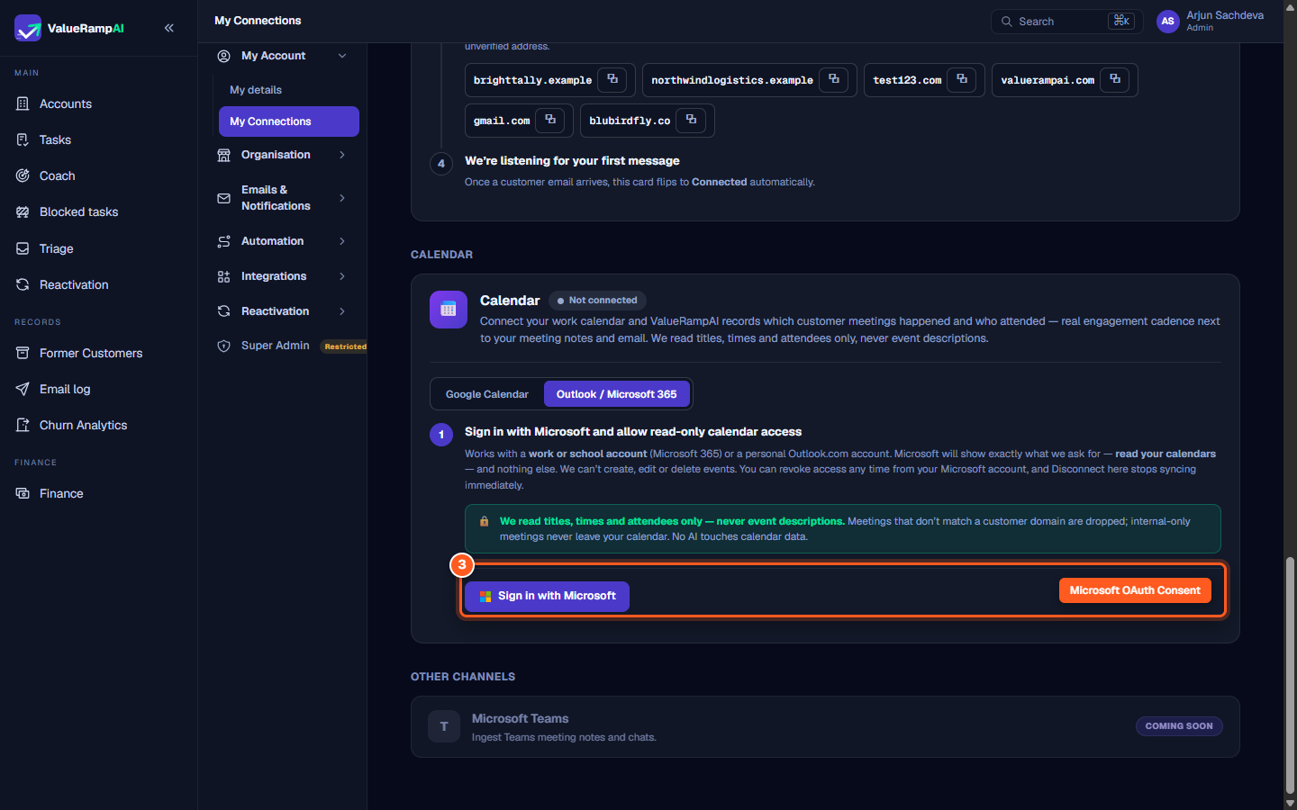Expand the Organisation settings chevron

pyautogui.click(x=342, y=155)
